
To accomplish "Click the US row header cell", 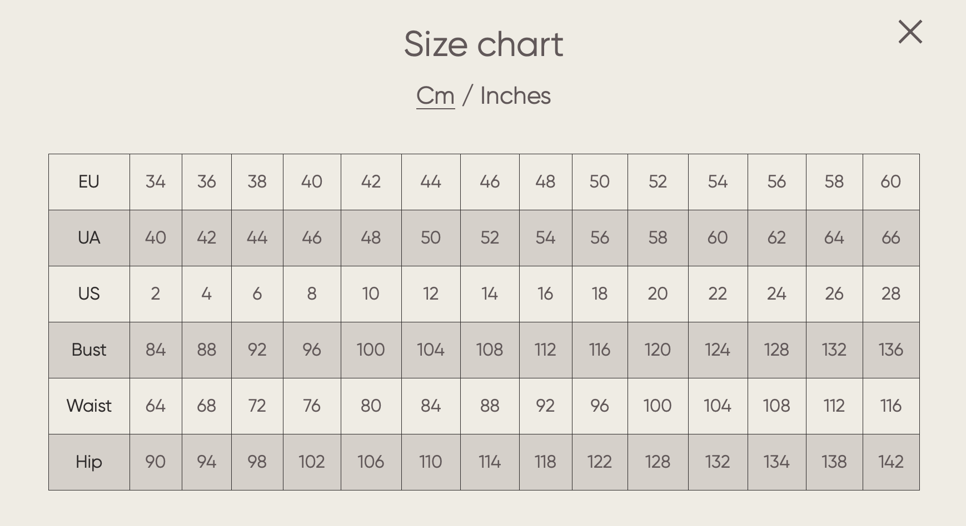I will 89,294.
